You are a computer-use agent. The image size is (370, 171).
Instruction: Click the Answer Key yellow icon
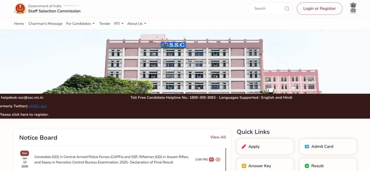[x=244, y=166]
